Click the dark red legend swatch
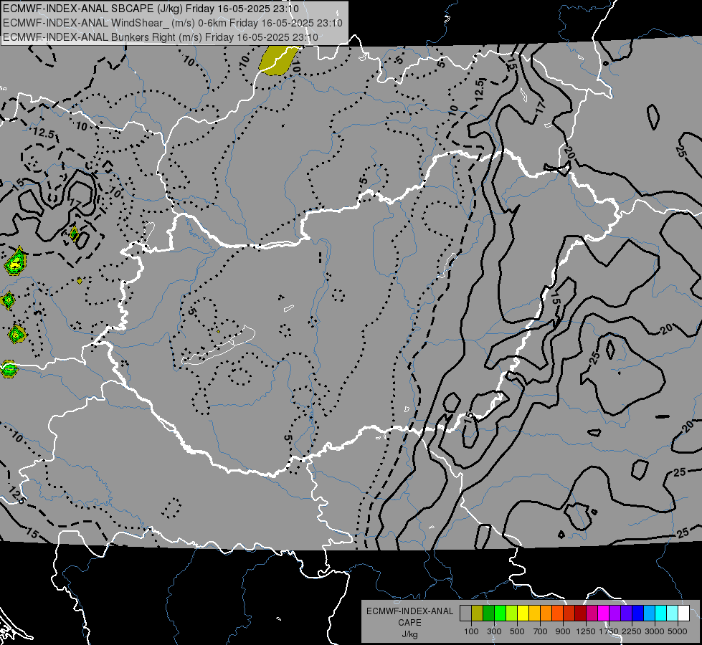The height and width of the screenshot is (645, 702). (581, 613)
